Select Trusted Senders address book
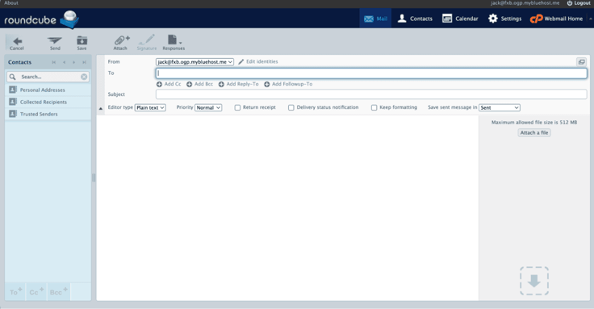 coord(48,114)
